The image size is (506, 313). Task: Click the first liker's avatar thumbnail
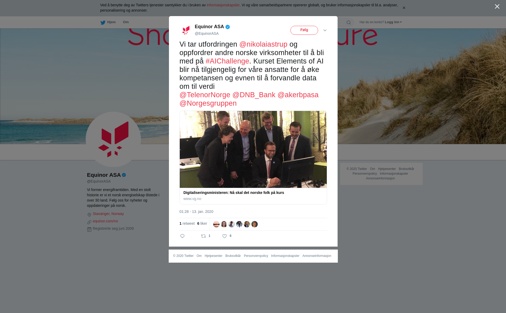[216, 224]
